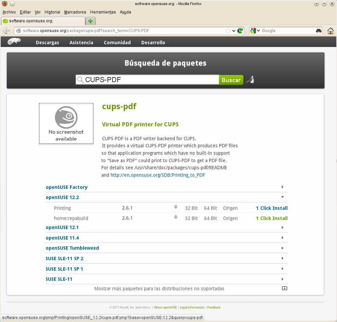Screen dimensions: 337x322
Task: Click 64 Bit in home:repabuild row
Action: [211, 218]
